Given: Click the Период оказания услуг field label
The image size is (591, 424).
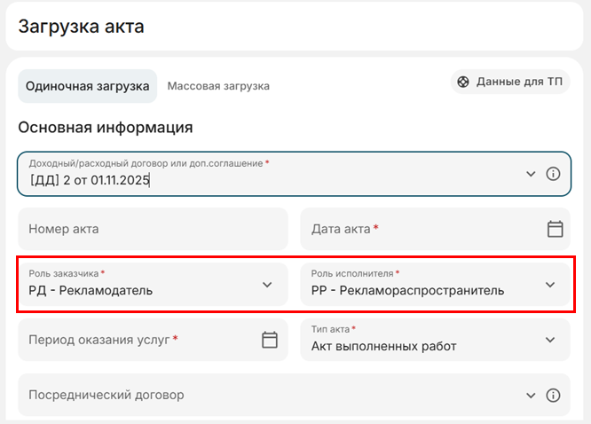Looking at the screenshot, I should click(x=99, y=340).
